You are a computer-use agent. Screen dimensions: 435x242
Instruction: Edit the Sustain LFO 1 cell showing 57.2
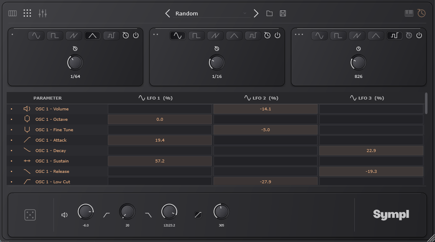160,161
